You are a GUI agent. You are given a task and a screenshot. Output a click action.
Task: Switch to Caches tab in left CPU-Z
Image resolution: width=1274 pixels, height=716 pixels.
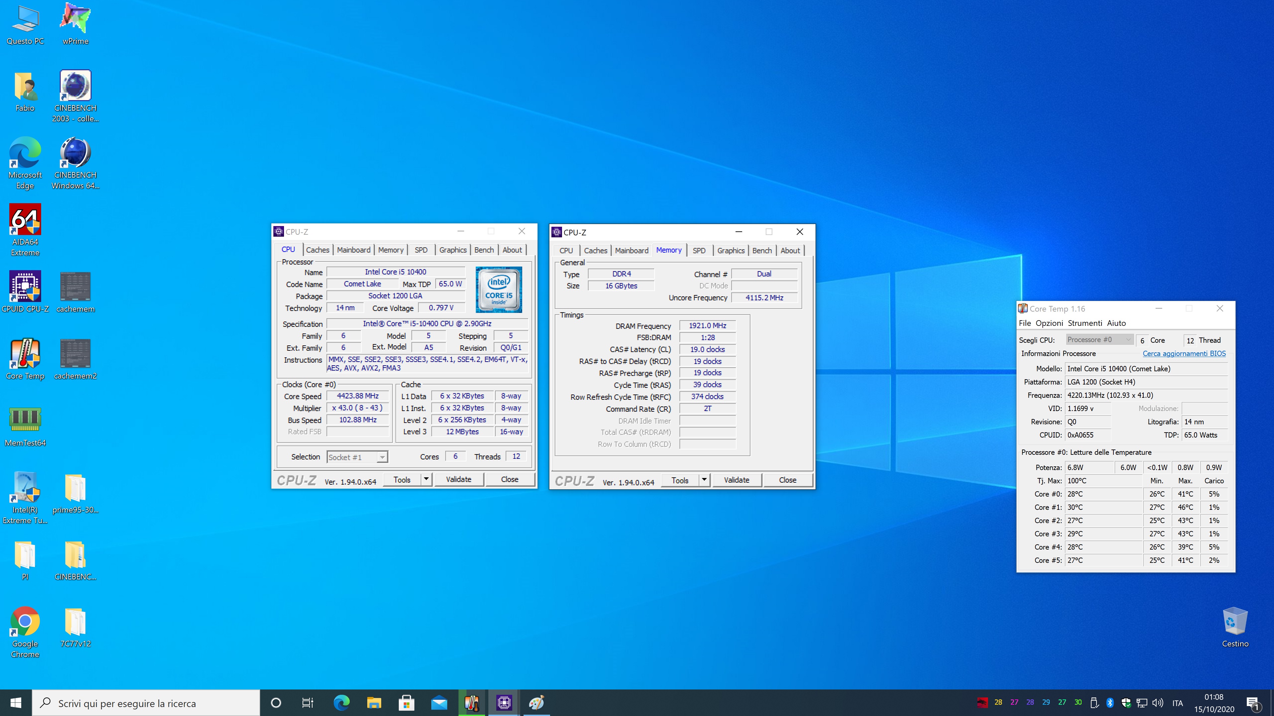pos(318,250)
